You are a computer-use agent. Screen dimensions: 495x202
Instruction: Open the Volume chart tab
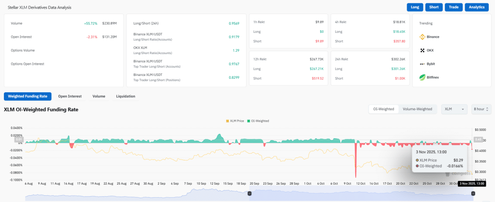click(x=99, y=96)
